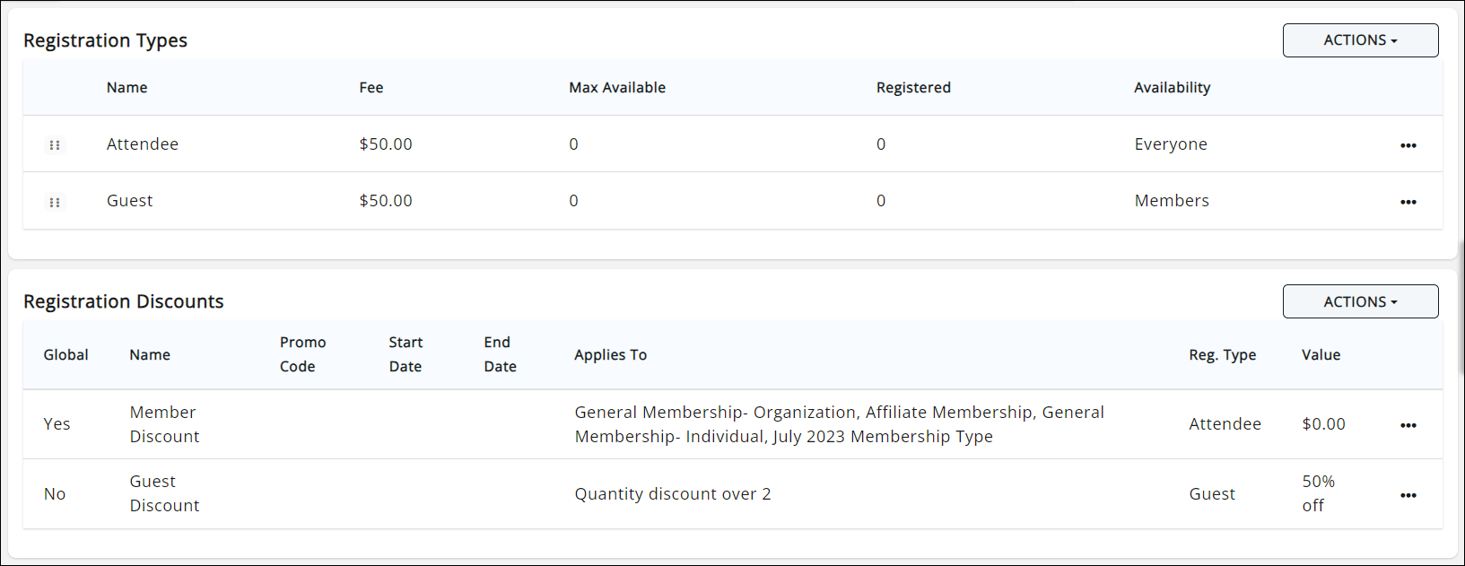Open the Attendee row three-dot menu
The height and width of the screenshot is (566, 1465).
(1408, 145)
